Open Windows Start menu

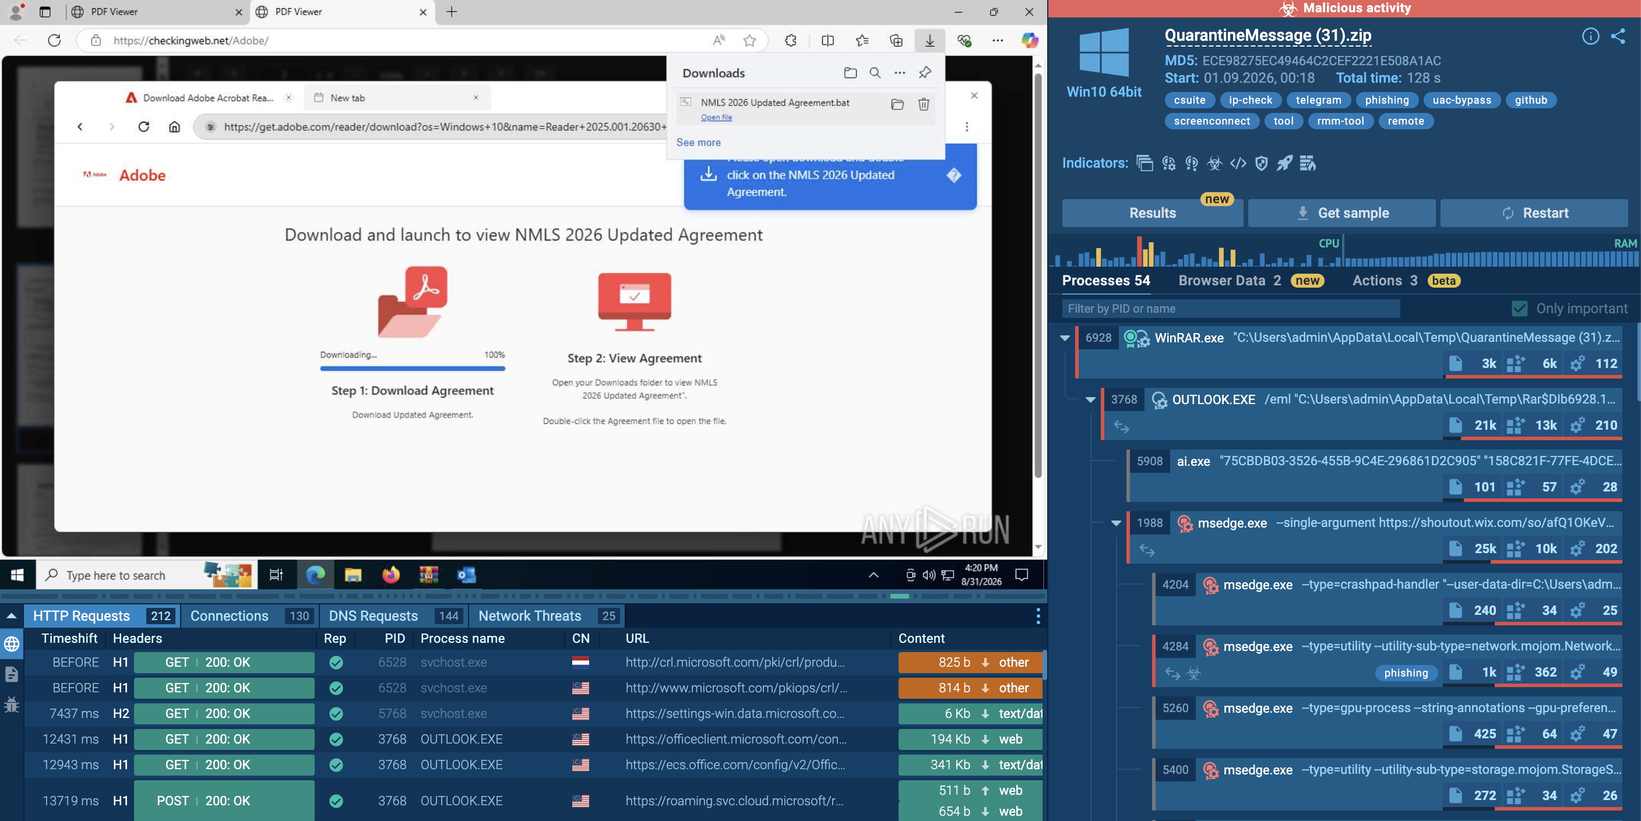click(17, 575)
